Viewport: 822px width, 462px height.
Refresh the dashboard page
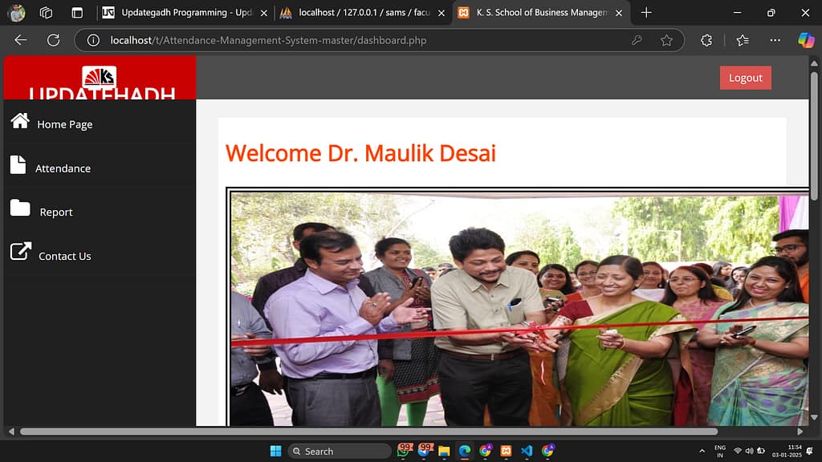[54, 40]
